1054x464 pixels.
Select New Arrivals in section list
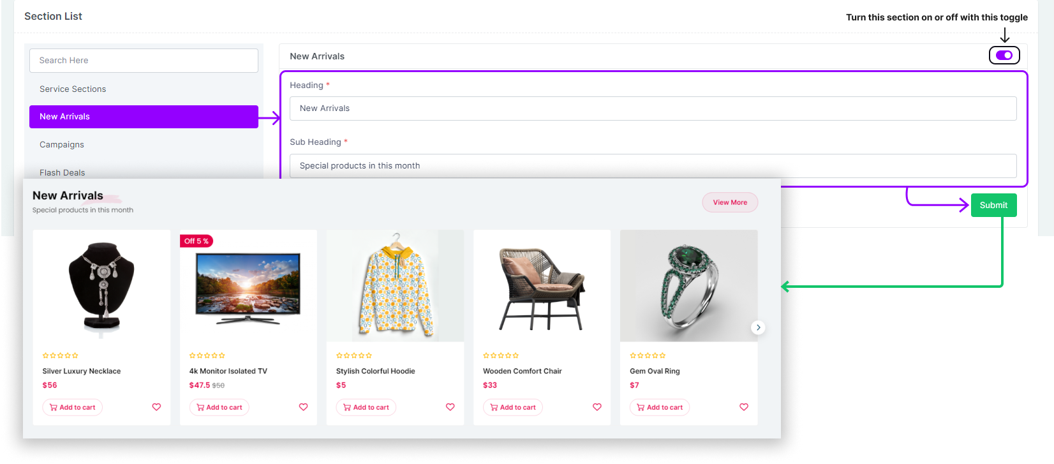[x=144, y=117]
